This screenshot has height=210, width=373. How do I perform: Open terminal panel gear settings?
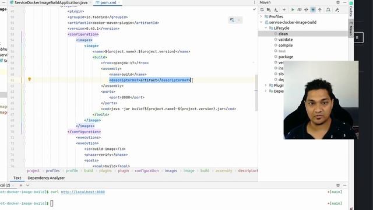coord(338,185)
